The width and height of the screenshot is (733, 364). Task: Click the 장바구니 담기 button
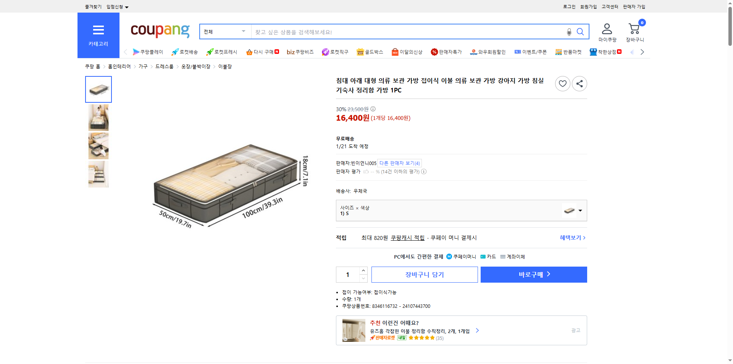point(424,274)
